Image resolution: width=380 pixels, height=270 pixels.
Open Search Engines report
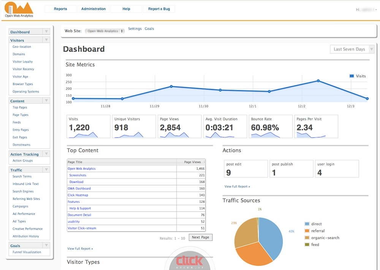click(23, 192)
